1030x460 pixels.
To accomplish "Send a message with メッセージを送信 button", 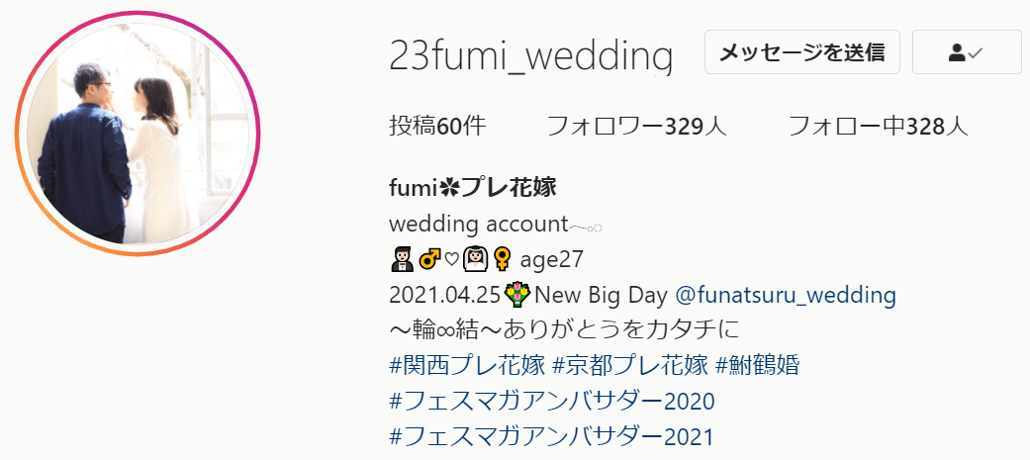I will [802, 51].
